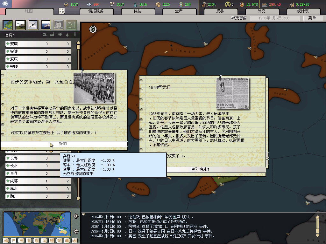326x244 pixels.
Task: Click the message log scrollbar handle
Action: pos(317,230)
